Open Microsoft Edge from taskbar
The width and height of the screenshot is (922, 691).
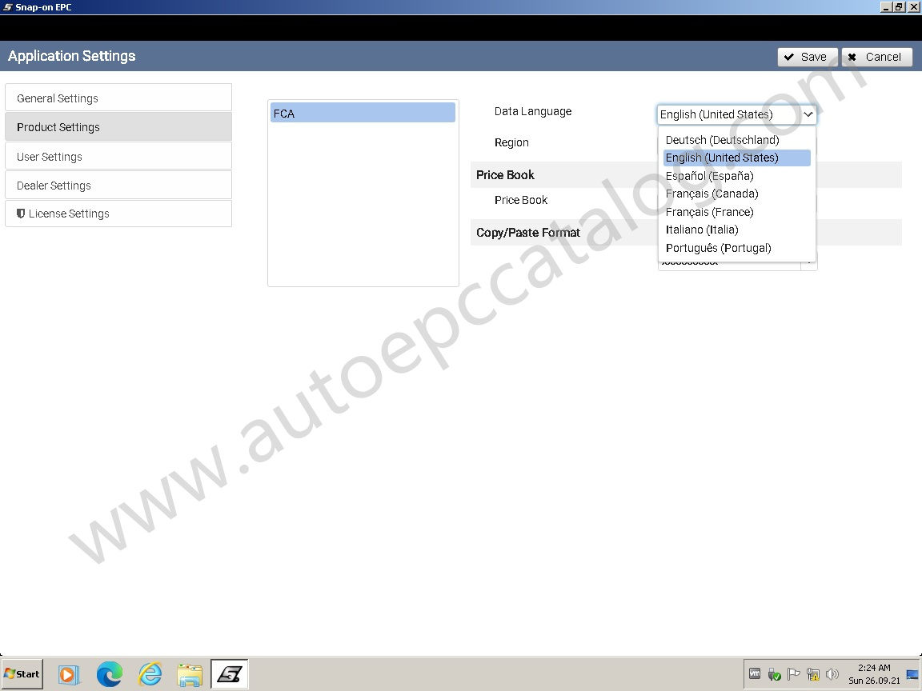pos(110,674)
